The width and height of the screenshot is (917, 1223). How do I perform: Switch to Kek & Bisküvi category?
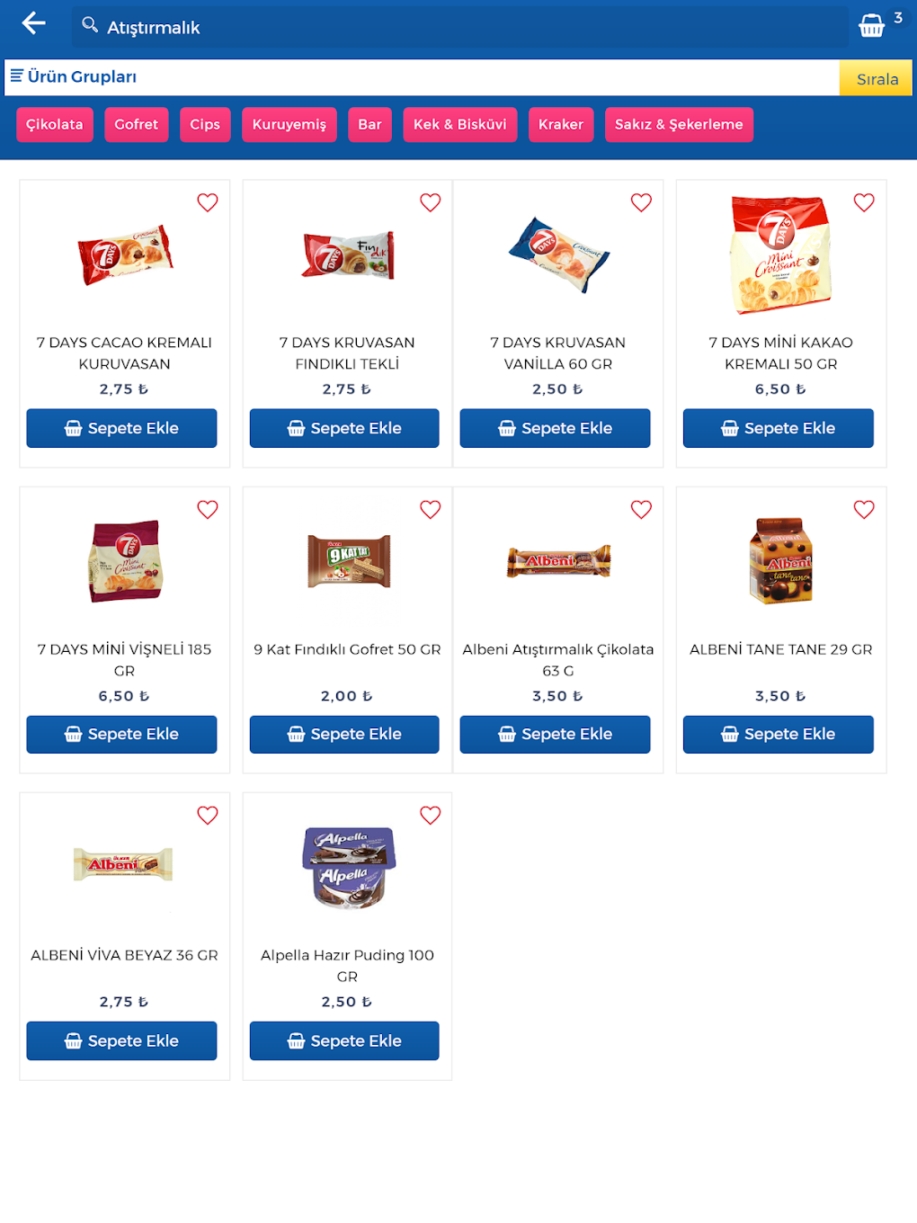coord(459,125)
